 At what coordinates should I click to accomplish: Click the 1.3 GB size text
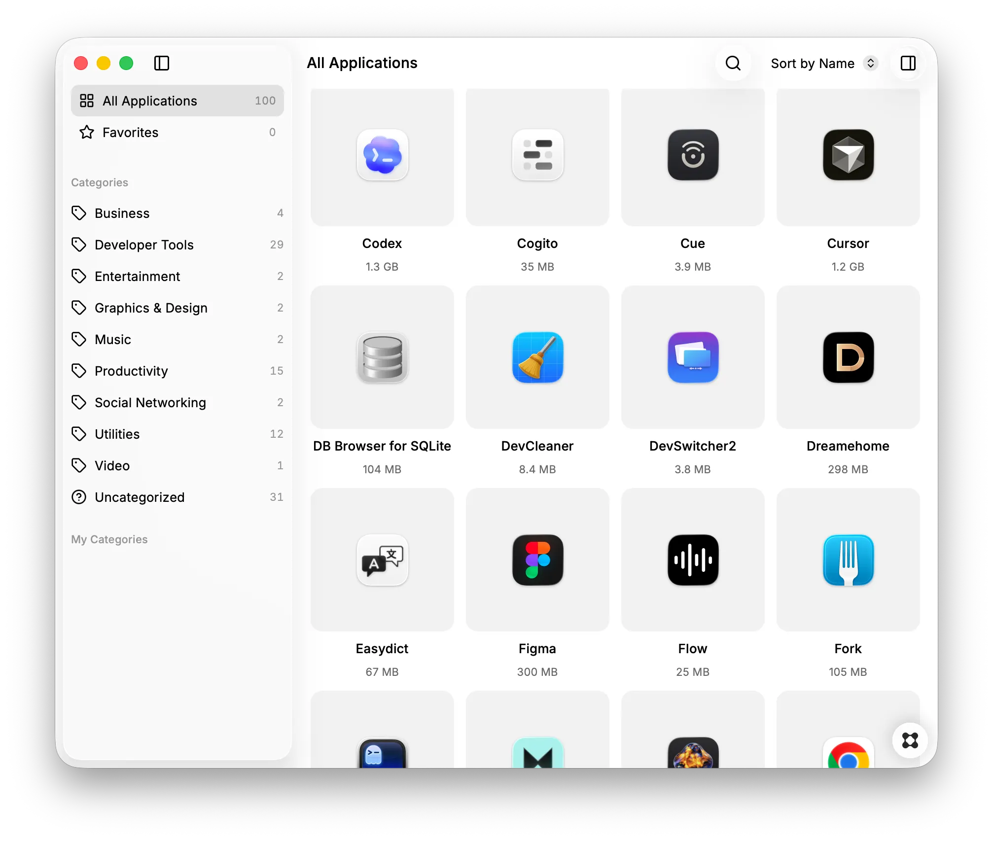(x=382, y=267)
